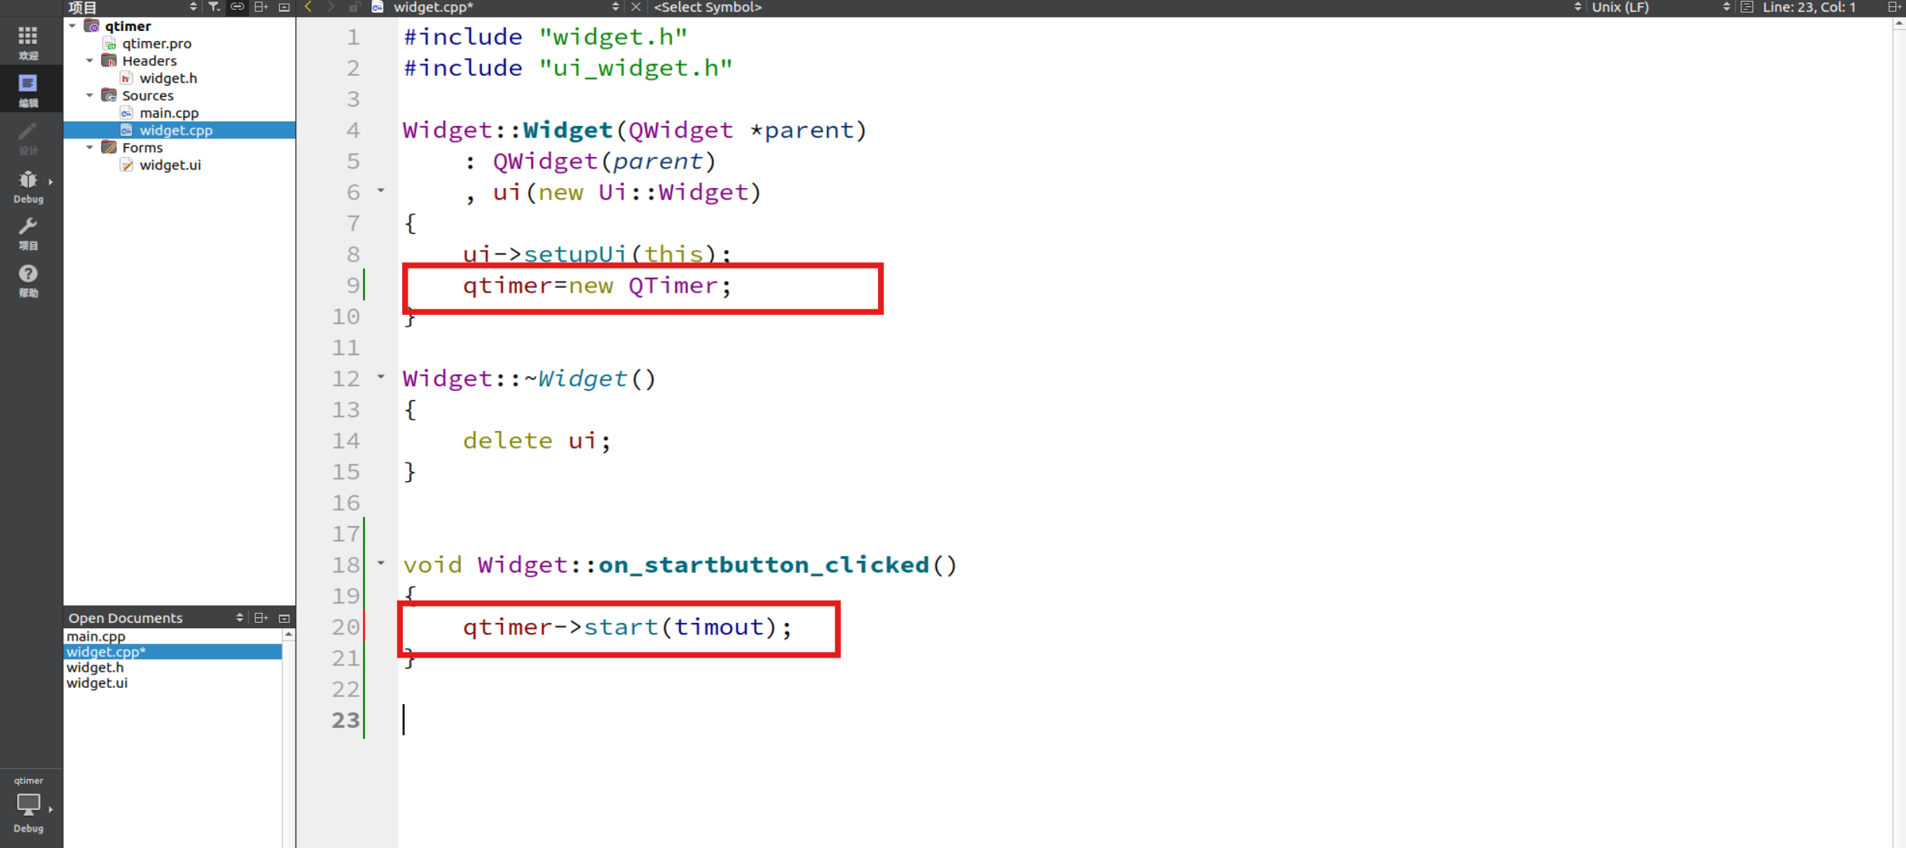Image resolution: width=1906 pixels, height=848 pixels.
Task: Split the Projects panel with split icon
Action: tap(261, 7)
